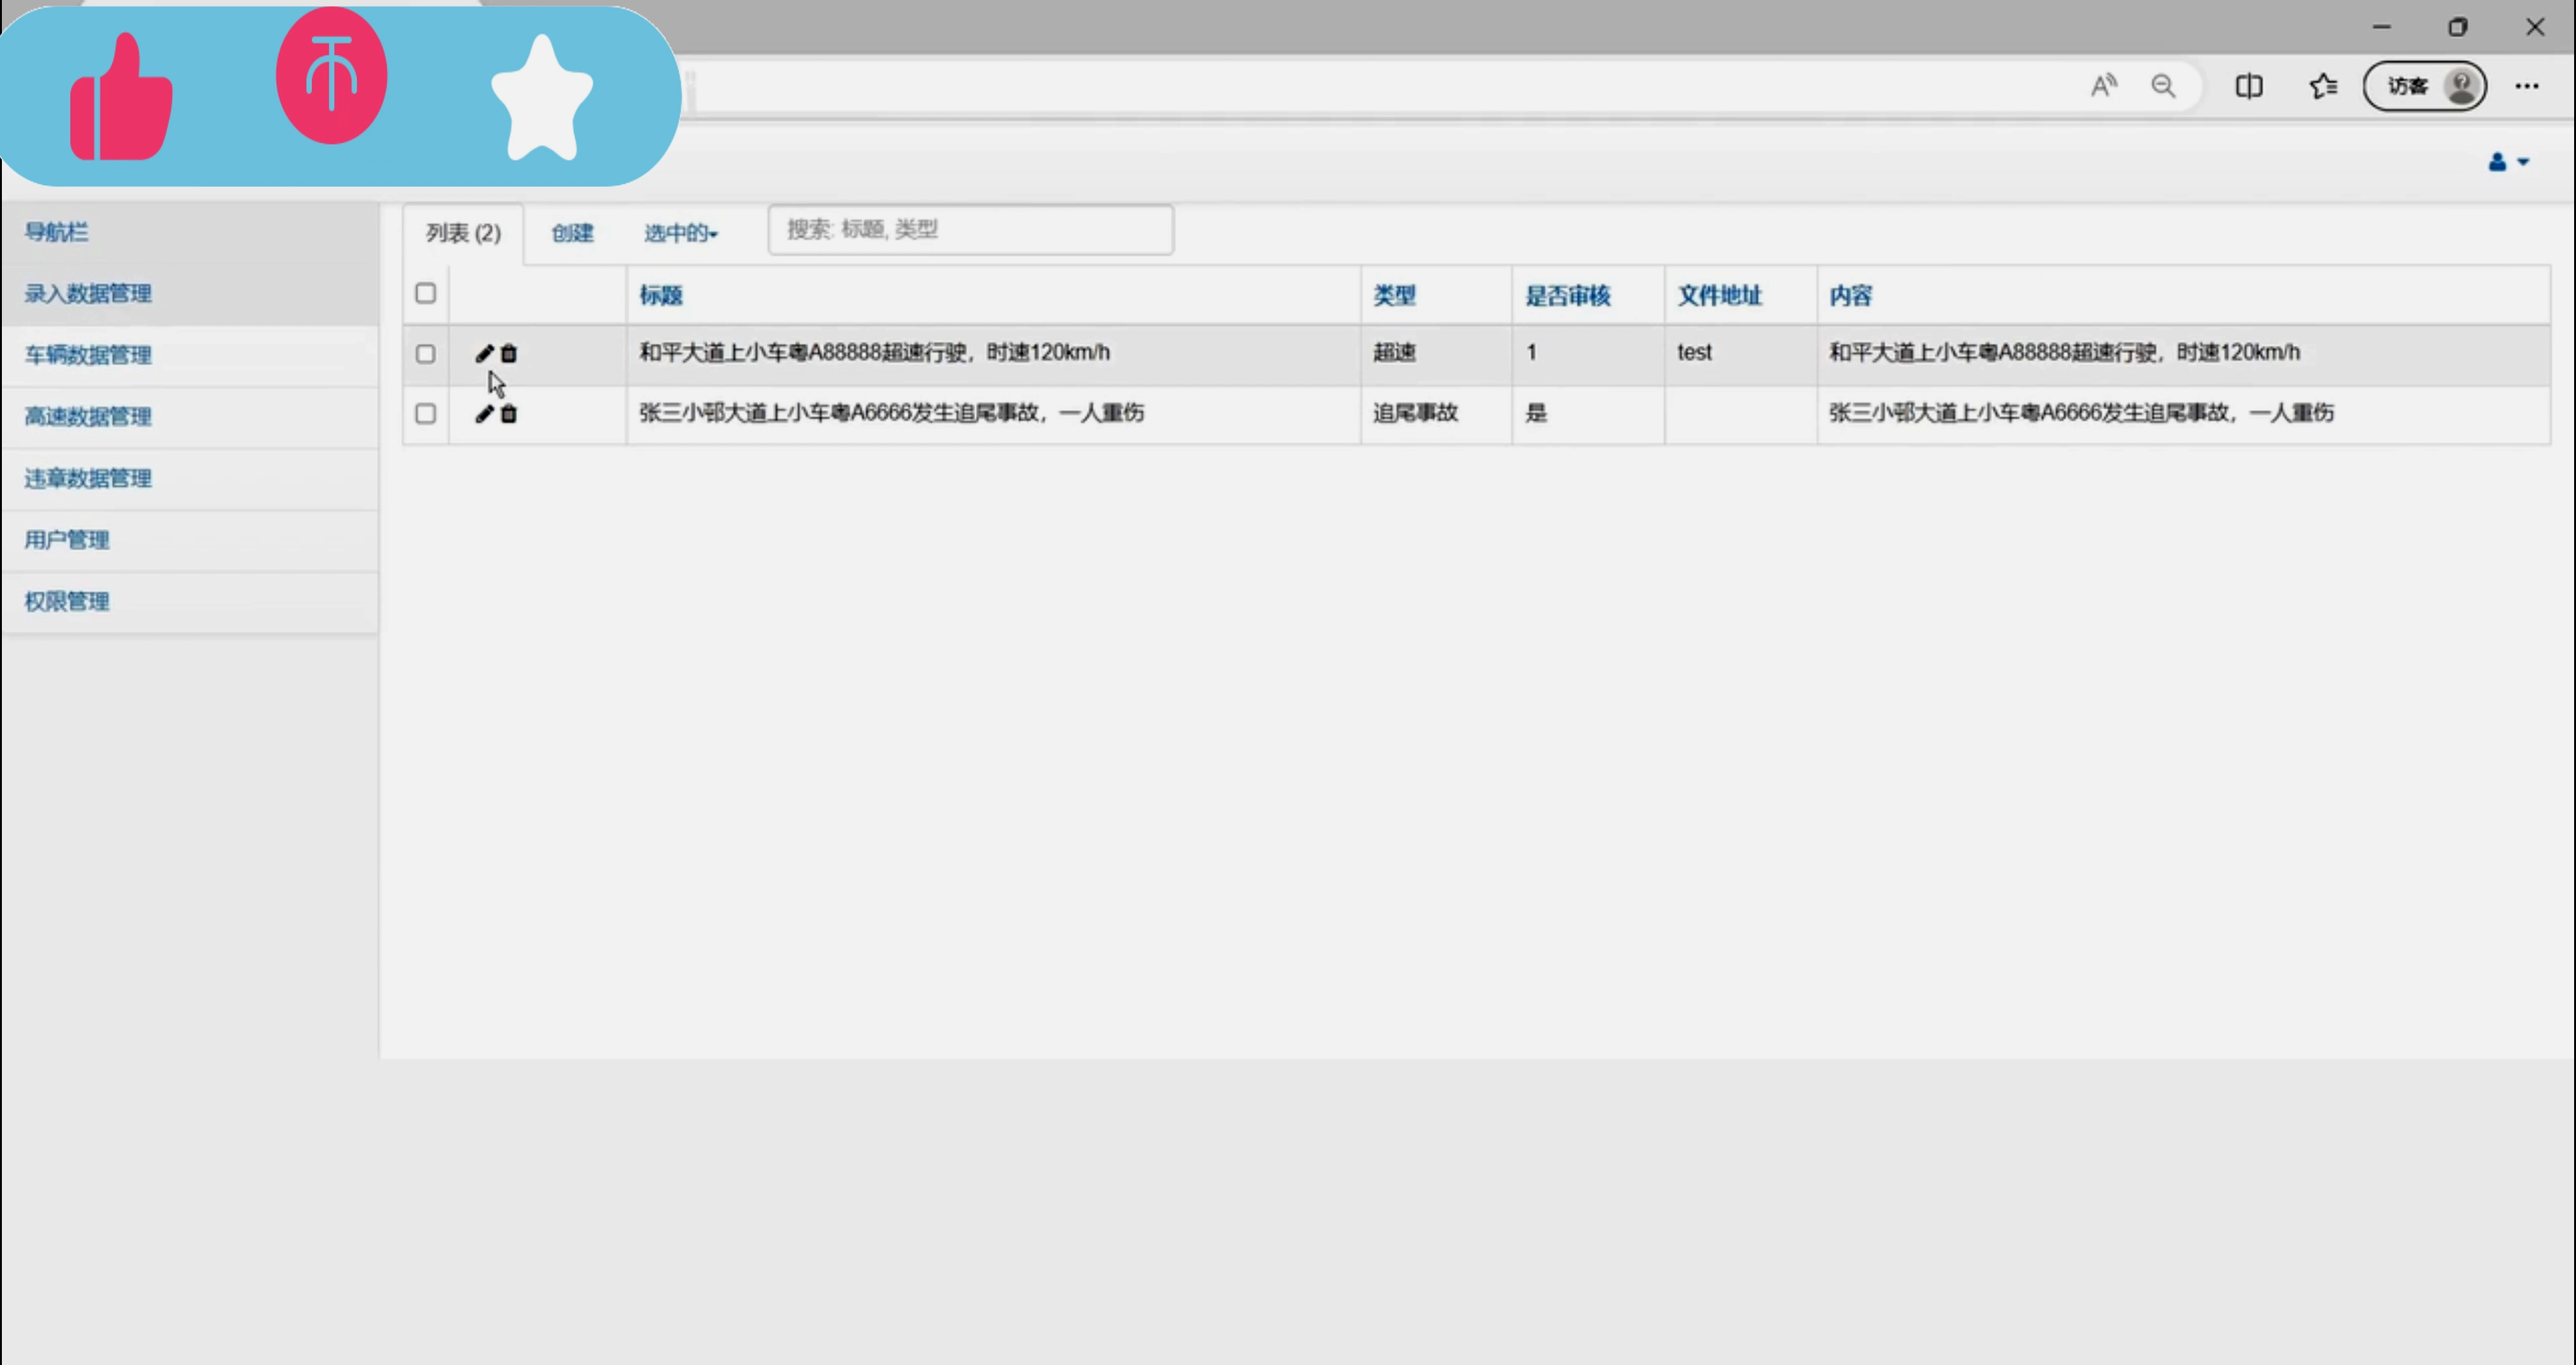This screenshot has width=2576, height=1365.
Task: Delete the 追尾事故 record with trash icon
Action: [x=509, y=414]
